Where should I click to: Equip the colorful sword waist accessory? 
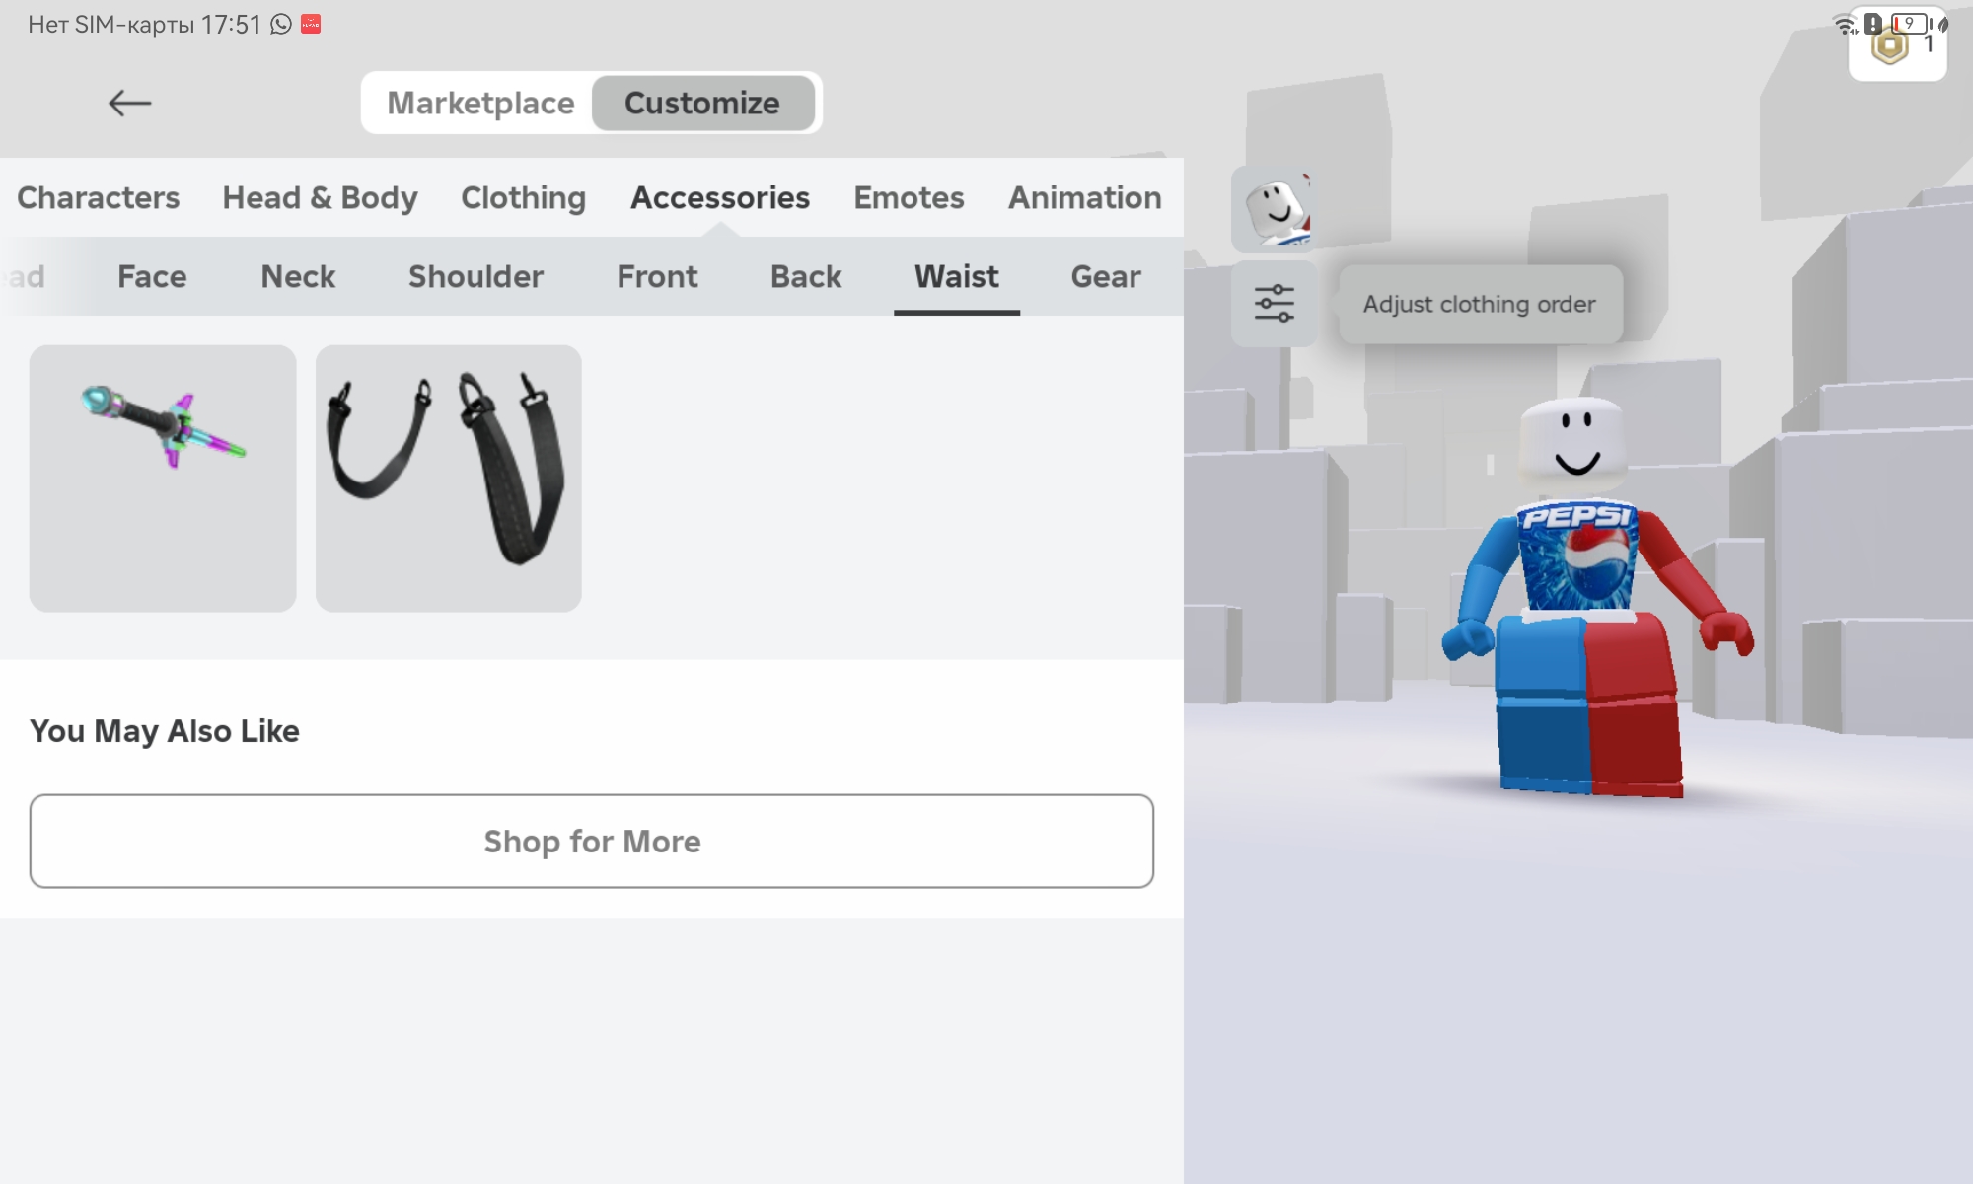point(163,478)
